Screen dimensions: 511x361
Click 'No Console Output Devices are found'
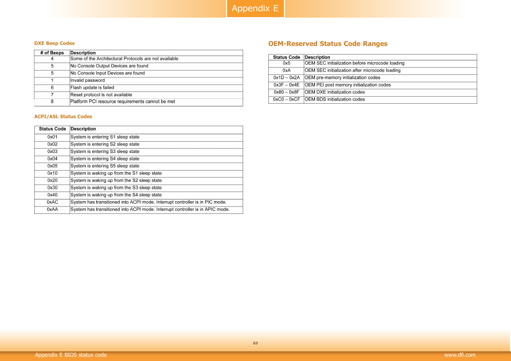pos(109,66)
